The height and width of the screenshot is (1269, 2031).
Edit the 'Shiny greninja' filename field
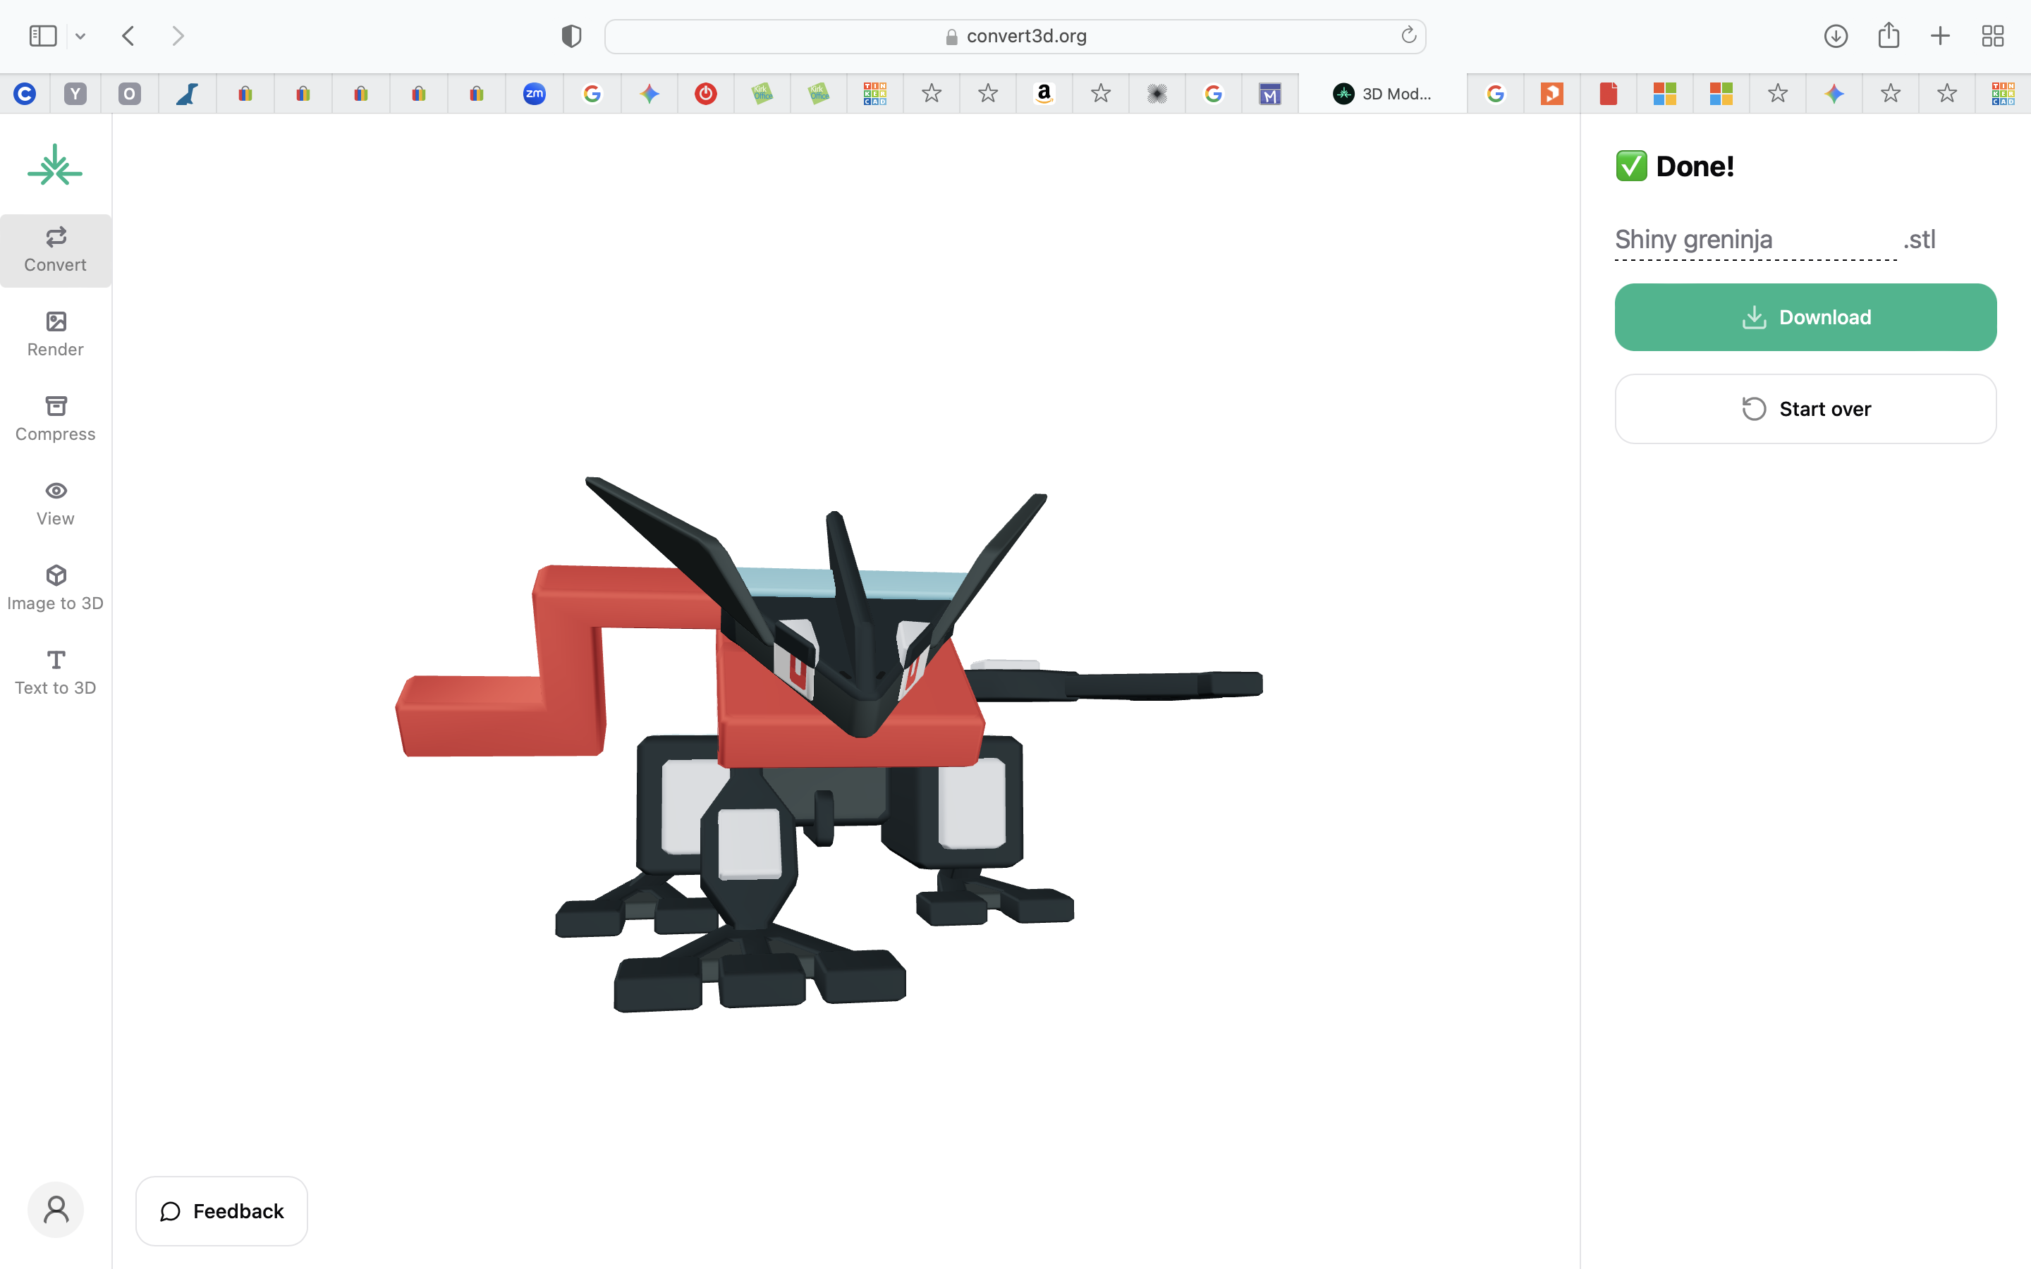[x=1755, y=240]
